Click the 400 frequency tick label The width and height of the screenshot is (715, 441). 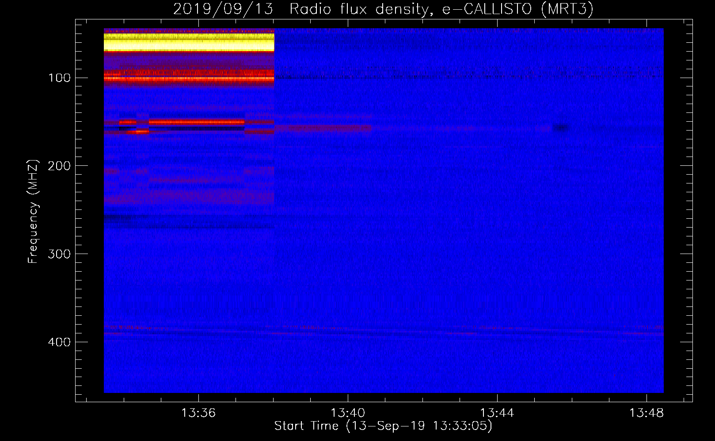coord(59,342)
